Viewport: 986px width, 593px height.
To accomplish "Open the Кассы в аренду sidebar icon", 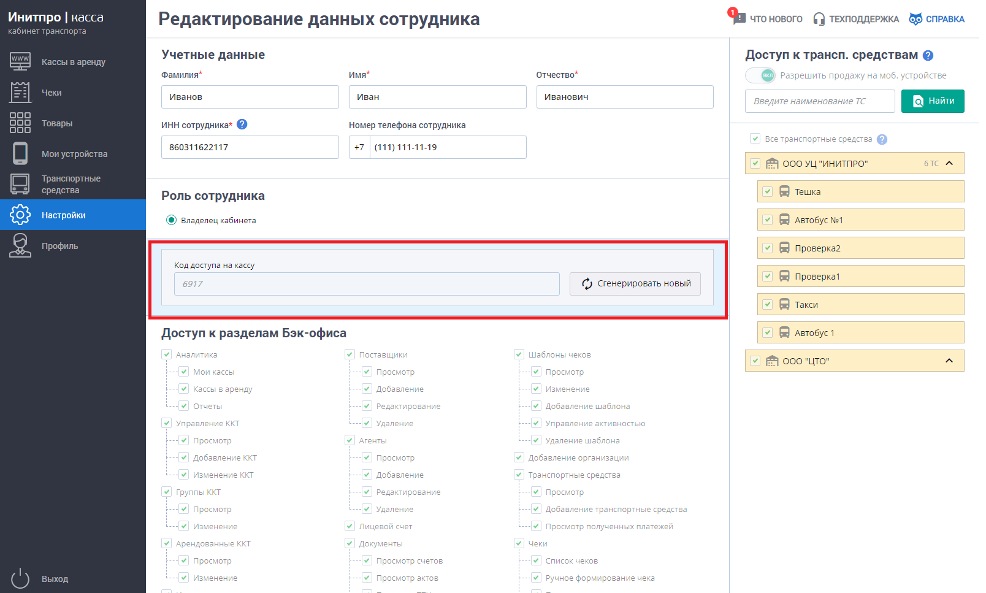I will click(20, 61).
